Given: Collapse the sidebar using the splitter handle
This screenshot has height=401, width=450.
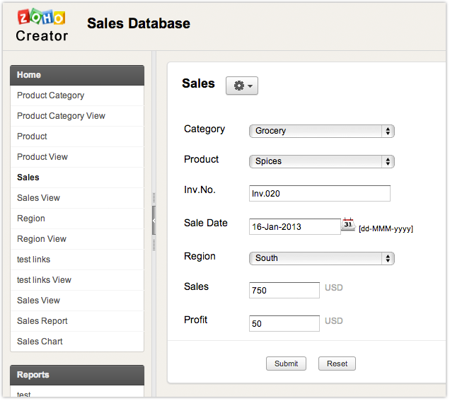Looking at the screenshot, I should 154,221.
